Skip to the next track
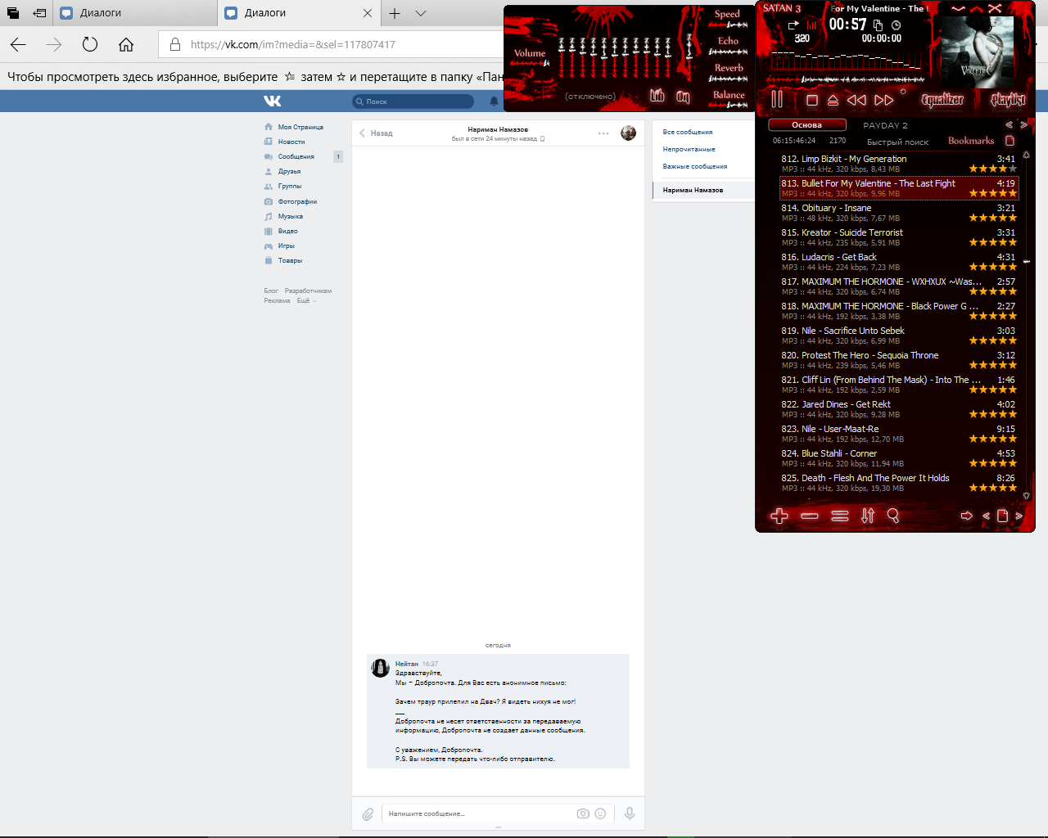Viewport: 1048px width, 838px height. (884, 100)
